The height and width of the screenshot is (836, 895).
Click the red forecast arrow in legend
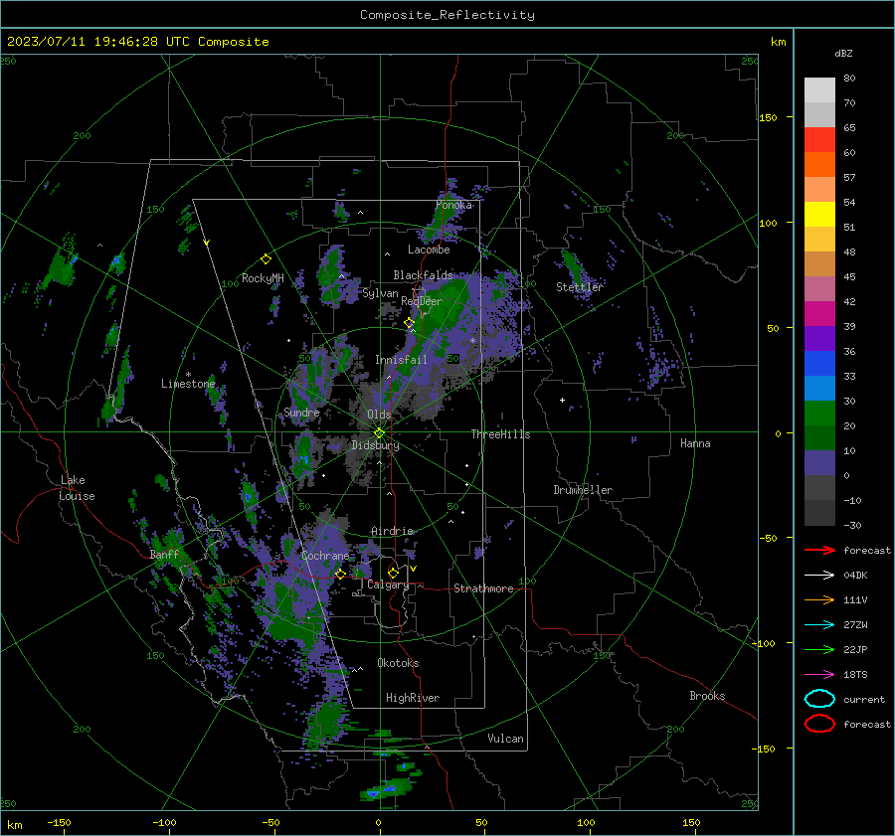[x=819, y=550]
